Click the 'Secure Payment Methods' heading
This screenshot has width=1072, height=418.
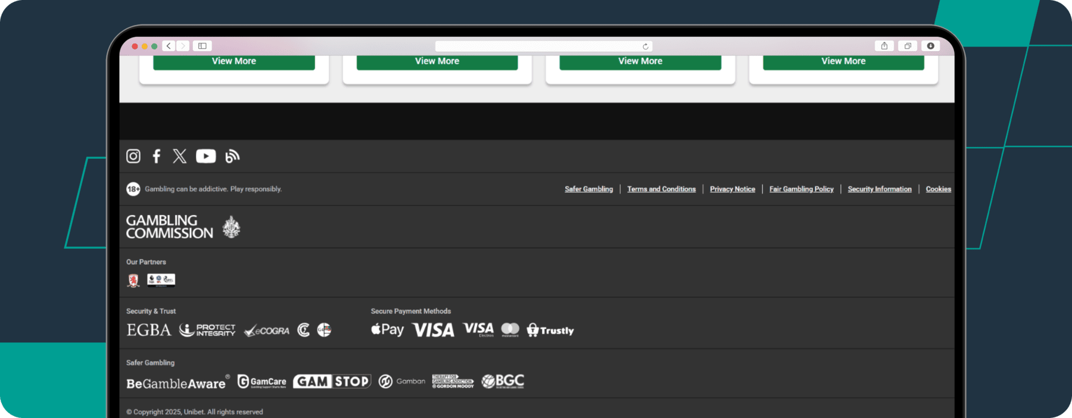(x=410, y=311)
